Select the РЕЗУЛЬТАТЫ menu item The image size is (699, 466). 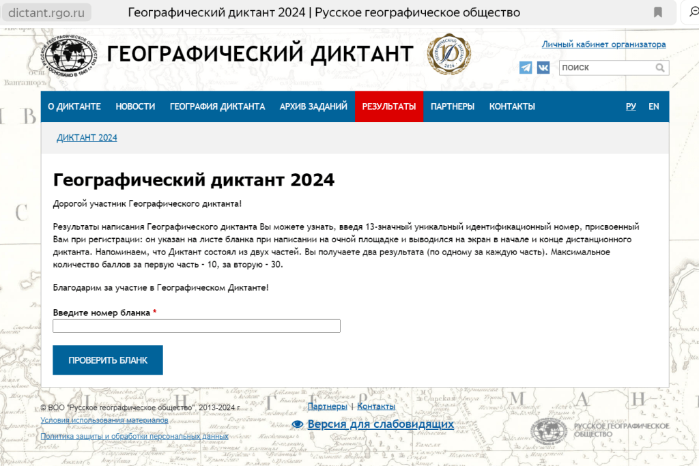point(389,106)
